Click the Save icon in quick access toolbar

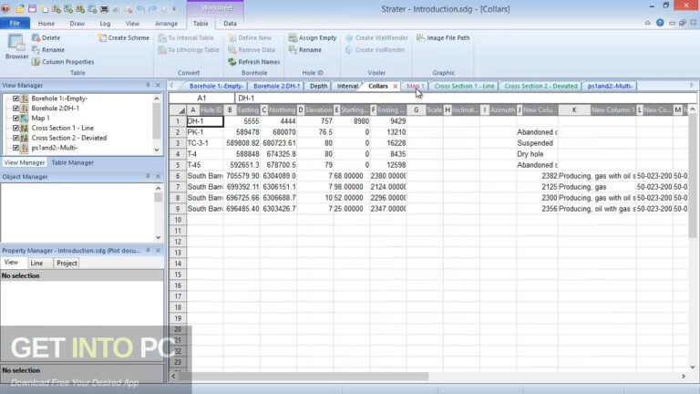point(32,8)
